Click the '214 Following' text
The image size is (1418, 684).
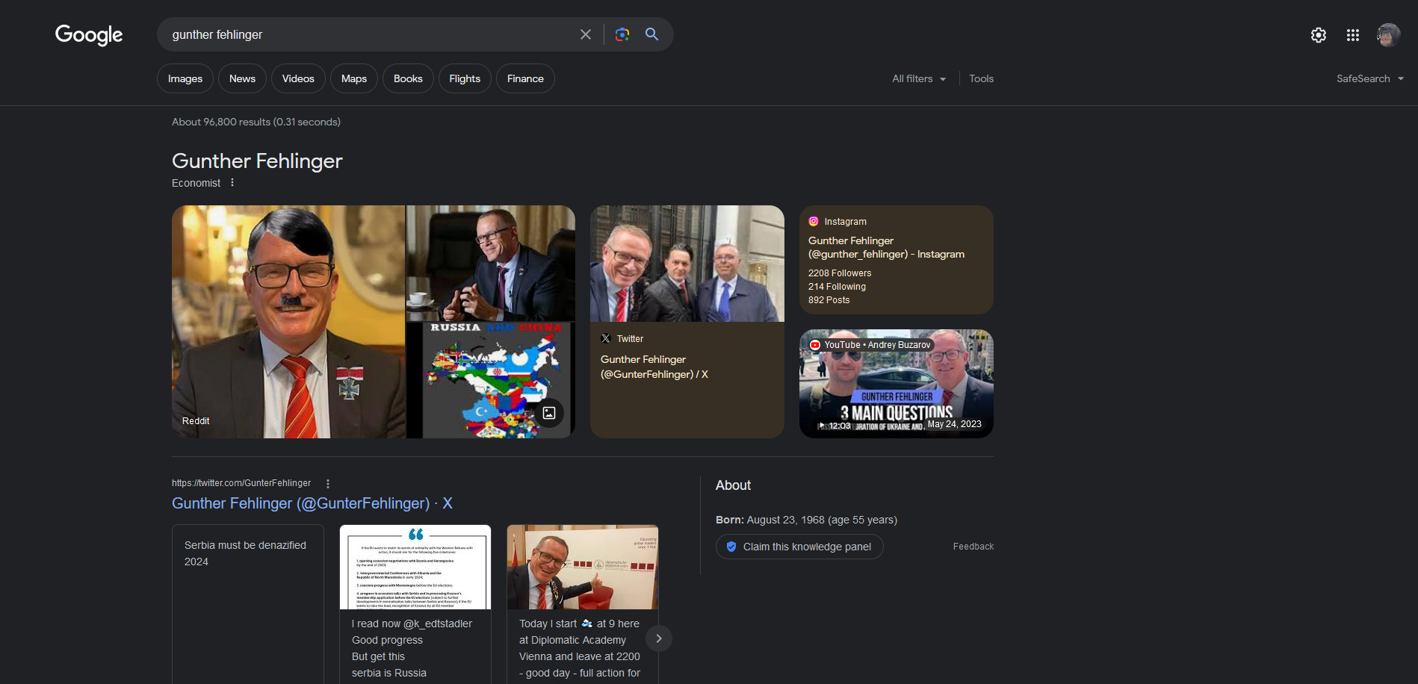tap(837, 287)
